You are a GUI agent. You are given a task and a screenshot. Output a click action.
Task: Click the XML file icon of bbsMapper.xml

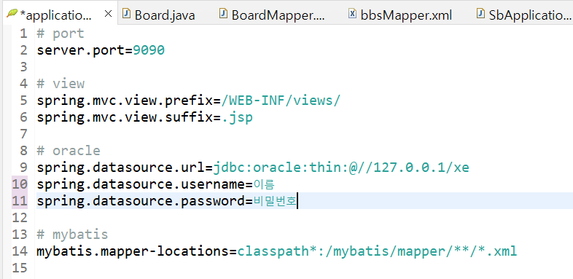(x=352, y=14)
